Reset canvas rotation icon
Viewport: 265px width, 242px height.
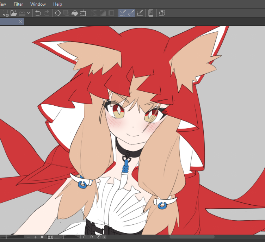[99, 237]
